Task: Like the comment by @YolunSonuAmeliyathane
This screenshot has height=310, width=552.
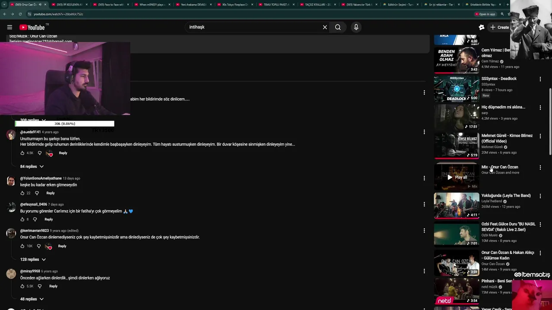Action: [x=22, y=193]
